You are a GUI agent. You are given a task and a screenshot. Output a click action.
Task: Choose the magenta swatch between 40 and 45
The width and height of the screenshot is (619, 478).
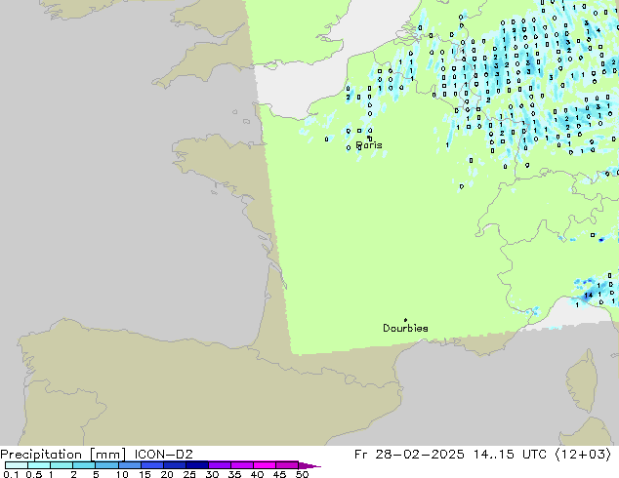265,465
